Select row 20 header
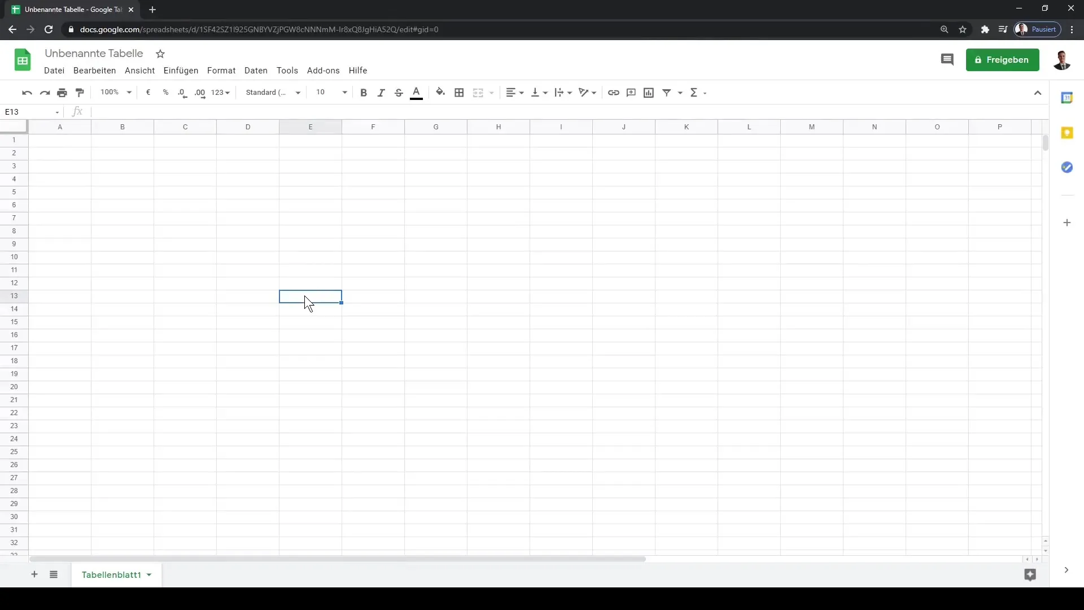The height and width of the screenshot is (610, 1084). pyautogui.click(x=14, y=387)
